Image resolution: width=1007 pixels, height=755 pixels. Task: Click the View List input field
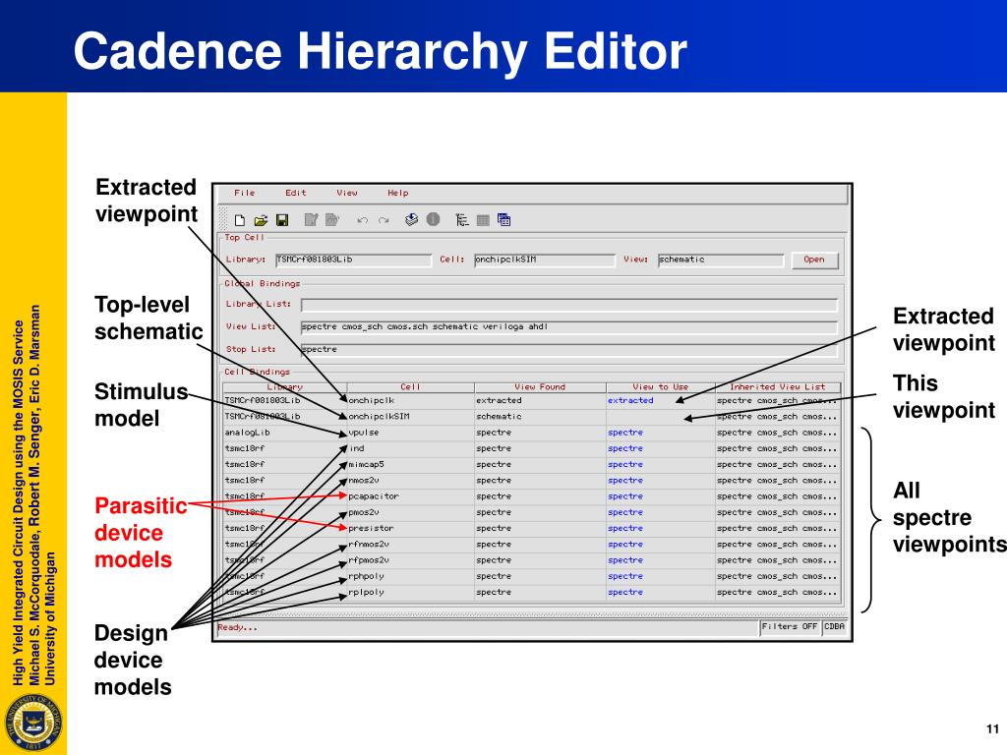coord(569,326)
